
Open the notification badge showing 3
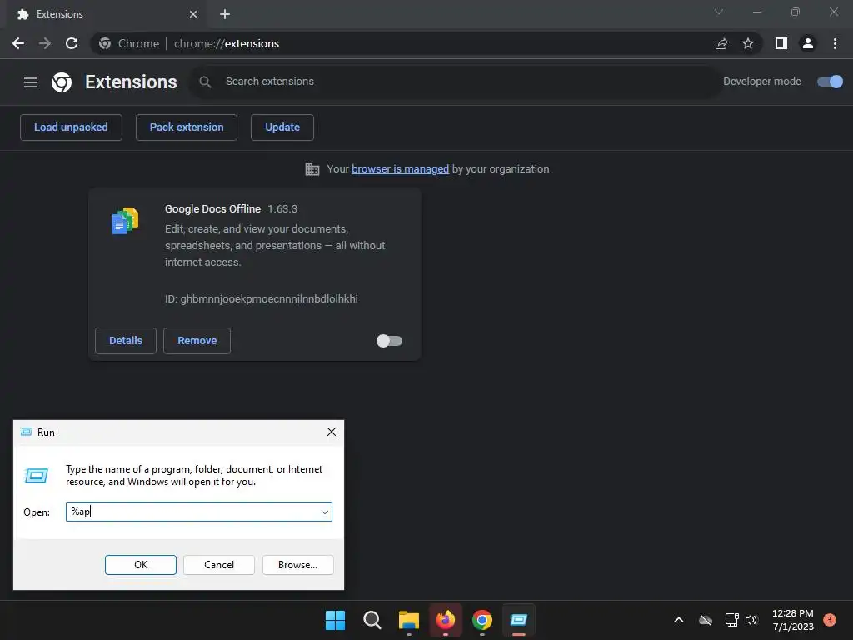click(829, 619)
